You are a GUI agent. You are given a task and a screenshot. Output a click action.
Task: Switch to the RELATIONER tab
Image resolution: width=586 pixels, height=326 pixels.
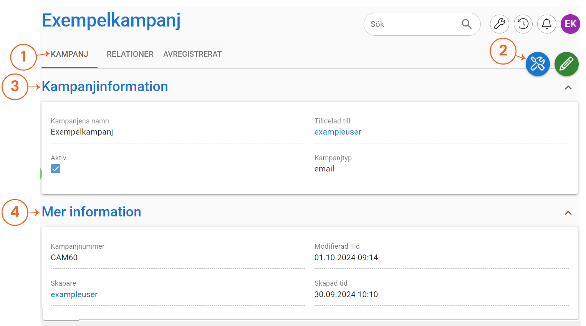(130, 54)
